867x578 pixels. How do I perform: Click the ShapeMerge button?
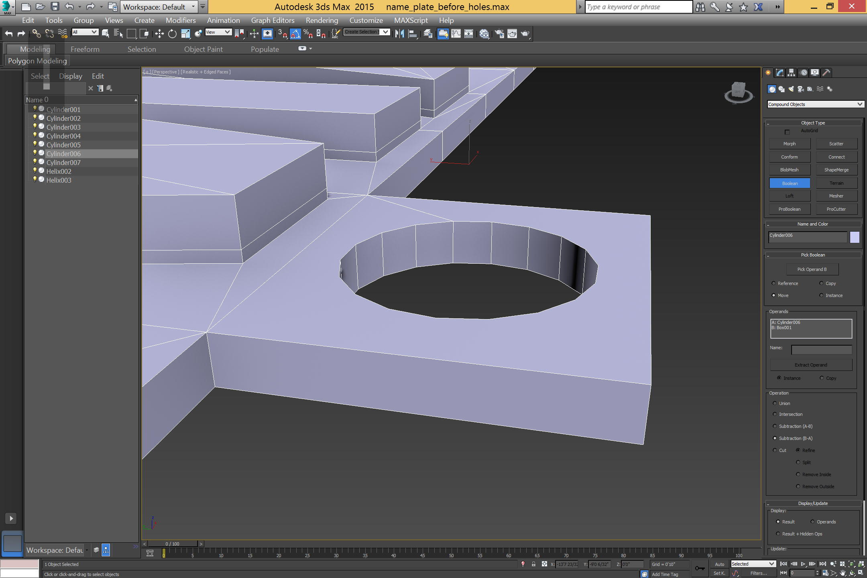coord(836,170)
